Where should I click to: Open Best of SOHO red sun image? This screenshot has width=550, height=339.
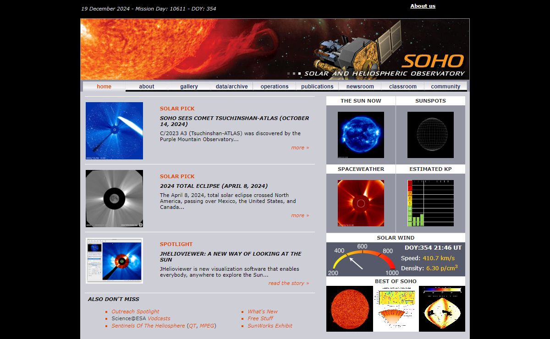349,309
